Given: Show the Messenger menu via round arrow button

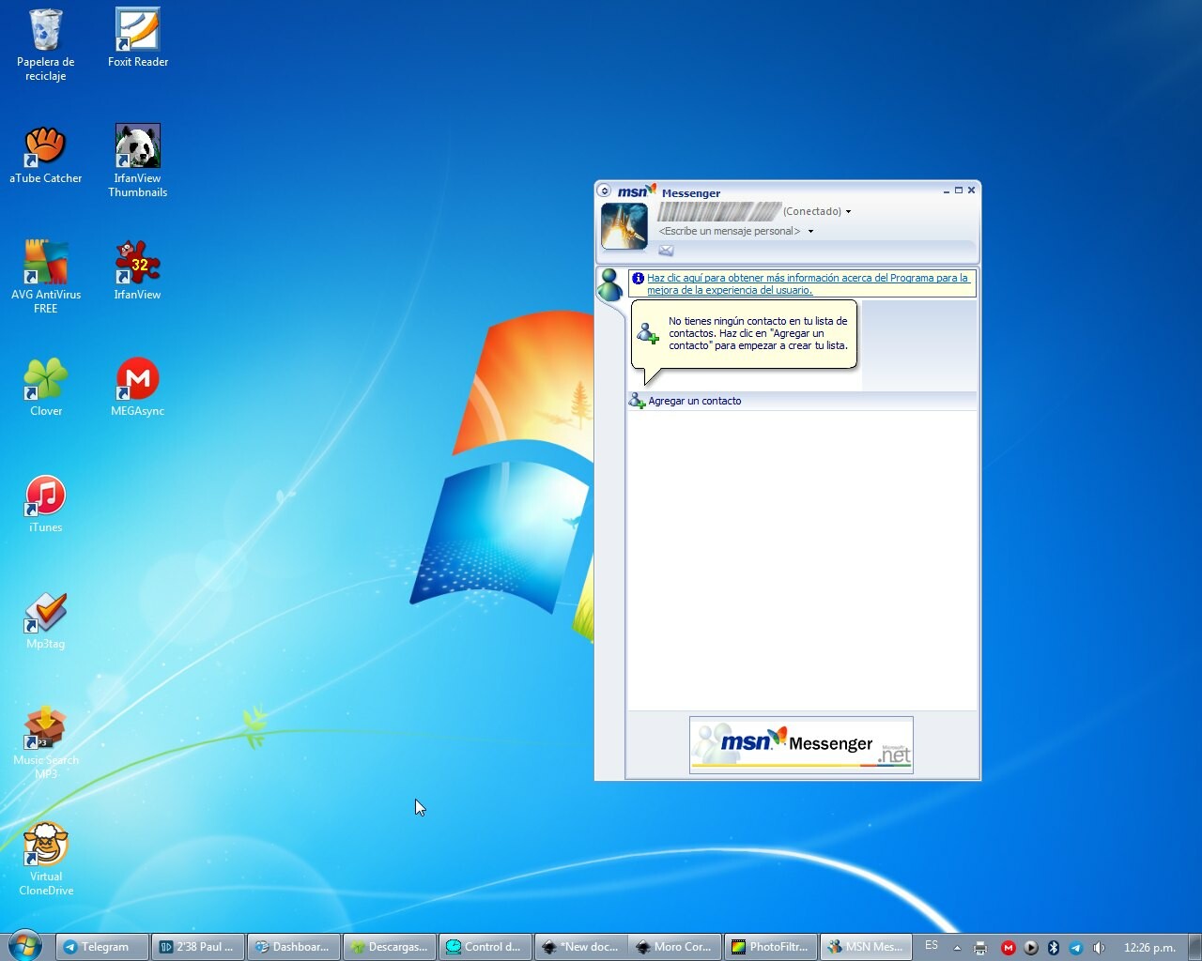Looking at the screenshot, I should [x=605, y=191].
